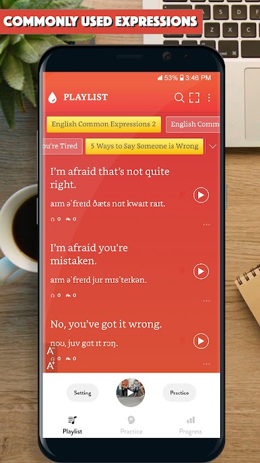Image resolution: width=260 pixels, height=463 pixels.
Task: Tap headphone listen count under "not quite right"
Action: 56,219
